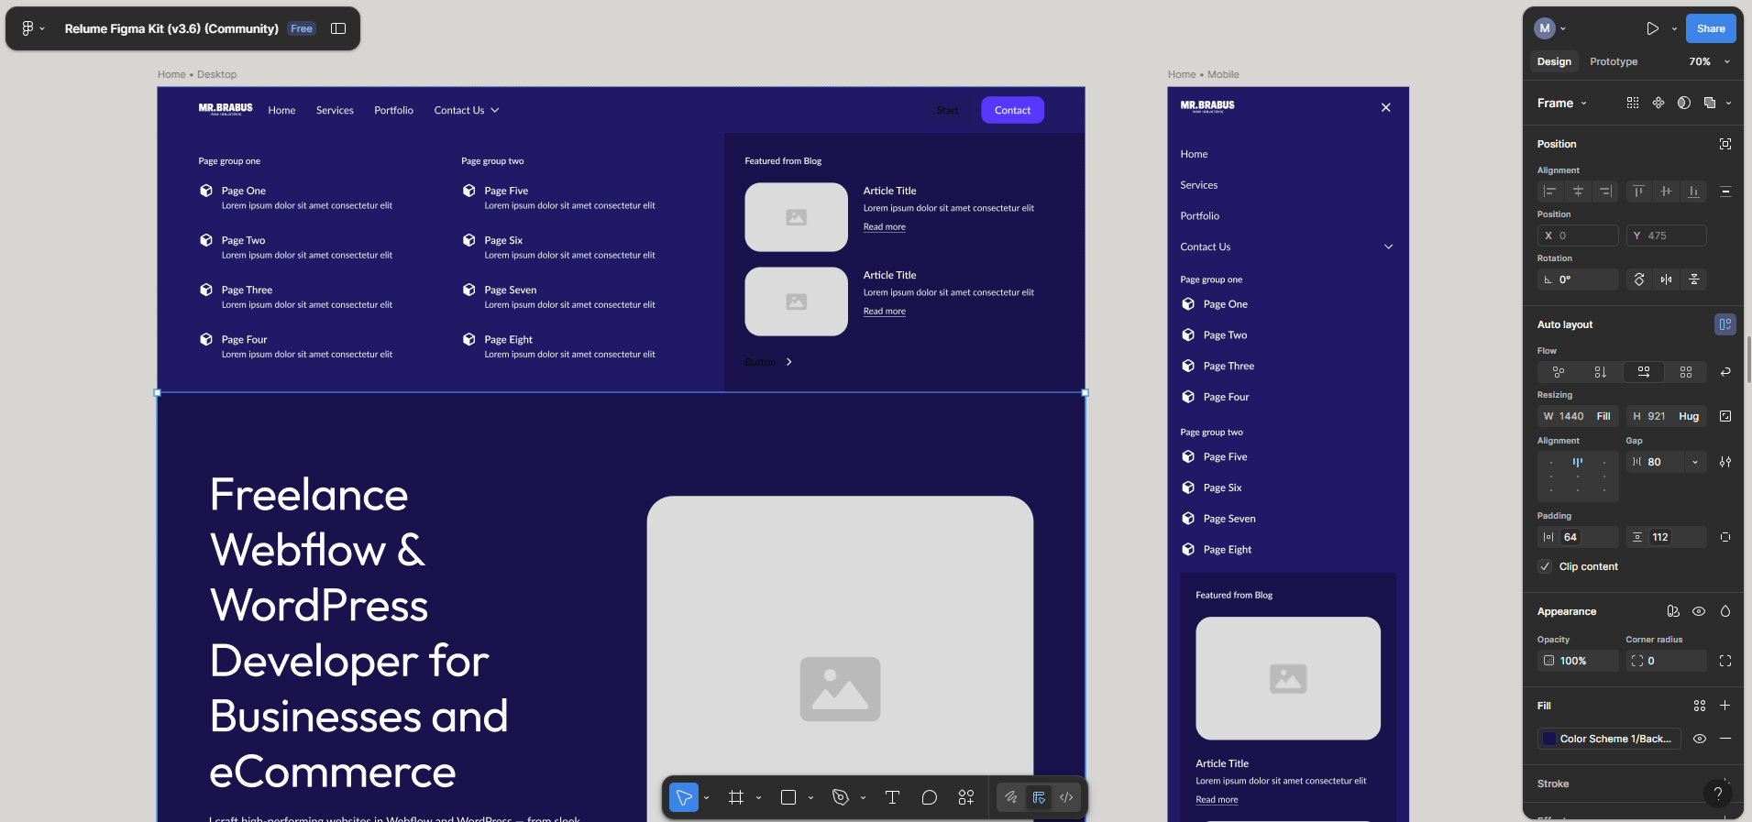The height and width of the screenshot is (822, 1752).
Task: Align horizontal centers
Action: point(1578,192)
